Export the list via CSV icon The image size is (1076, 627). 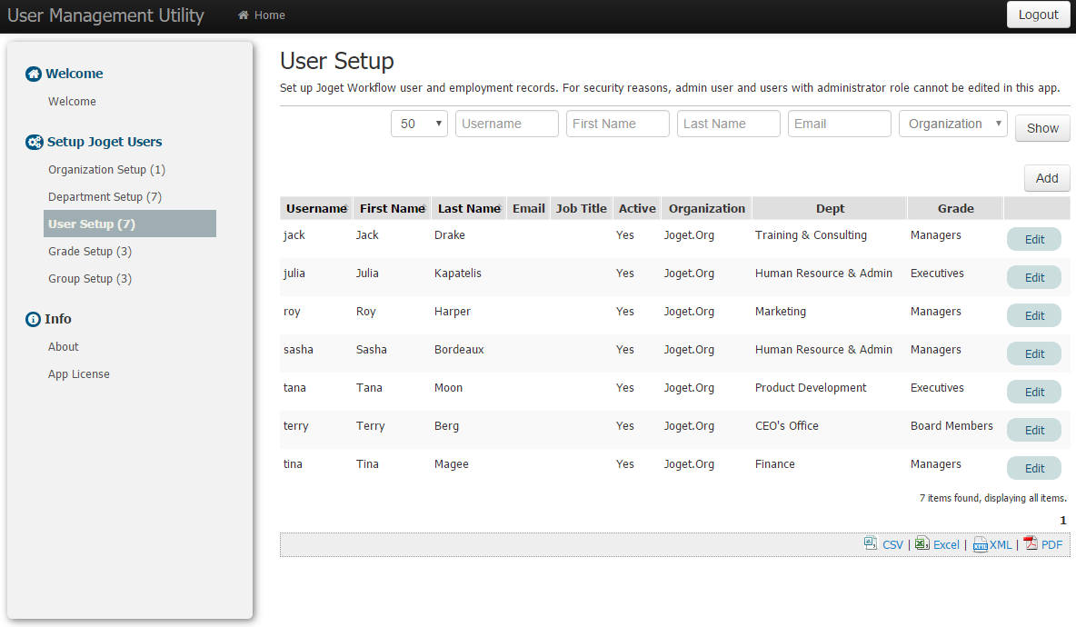point(871,543)
